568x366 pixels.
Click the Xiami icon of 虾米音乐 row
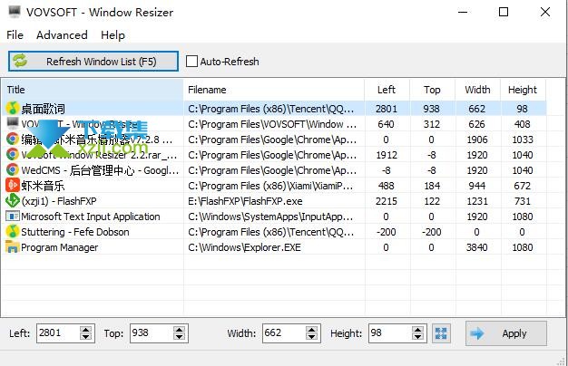[x=13, y=185]
